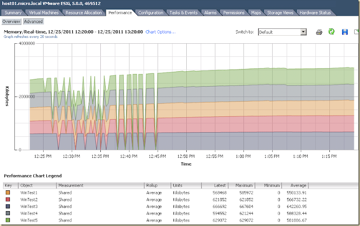Open the Maps tab
Screen dimensions: 360x226
(256, 13)
